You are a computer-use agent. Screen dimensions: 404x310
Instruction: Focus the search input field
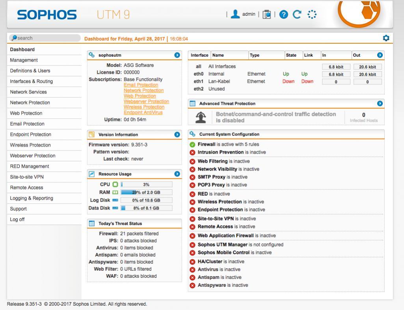coord(45,38)
